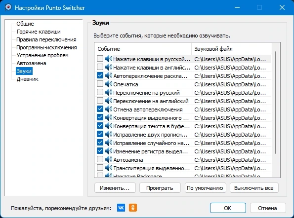Open Горячие клавиши settings section
This screenshot has height=218, width=294.
[39, 32]
